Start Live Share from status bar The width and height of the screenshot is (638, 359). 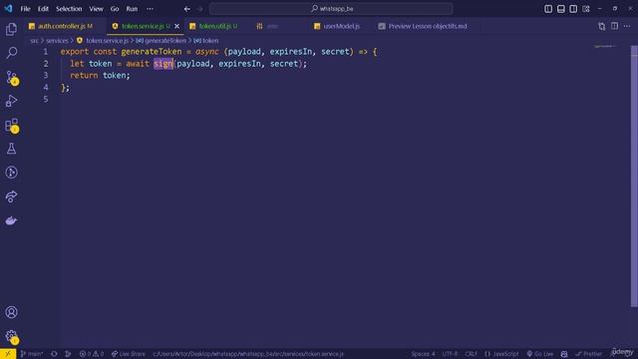click(x=129, y=354)
